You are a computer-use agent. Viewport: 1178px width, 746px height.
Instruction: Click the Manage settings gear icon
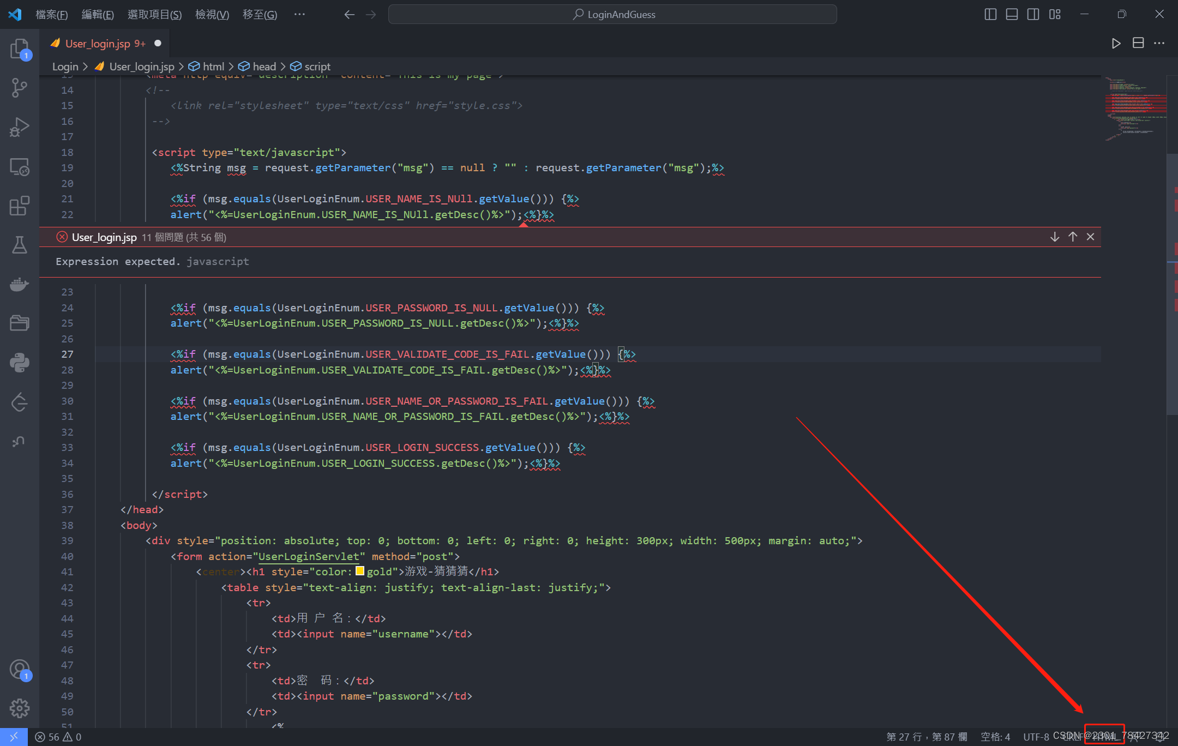pos(20,708)
